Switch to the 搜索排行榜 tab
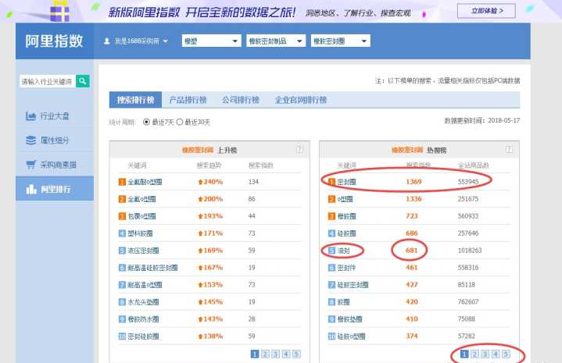This screenshot has width=562, height=363. tap(135, 100)
